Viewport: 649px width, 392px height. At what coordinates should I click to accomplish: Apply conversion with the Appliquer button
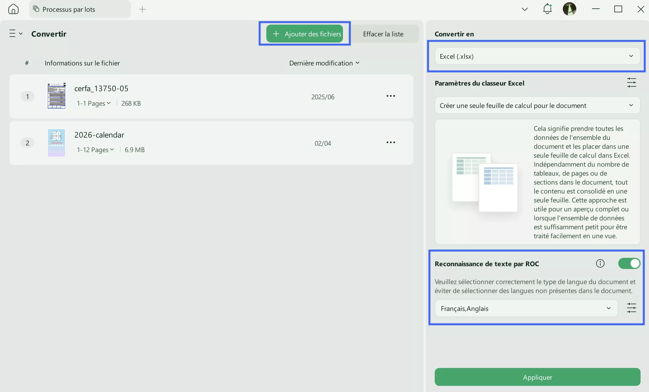tap(537, 377)
